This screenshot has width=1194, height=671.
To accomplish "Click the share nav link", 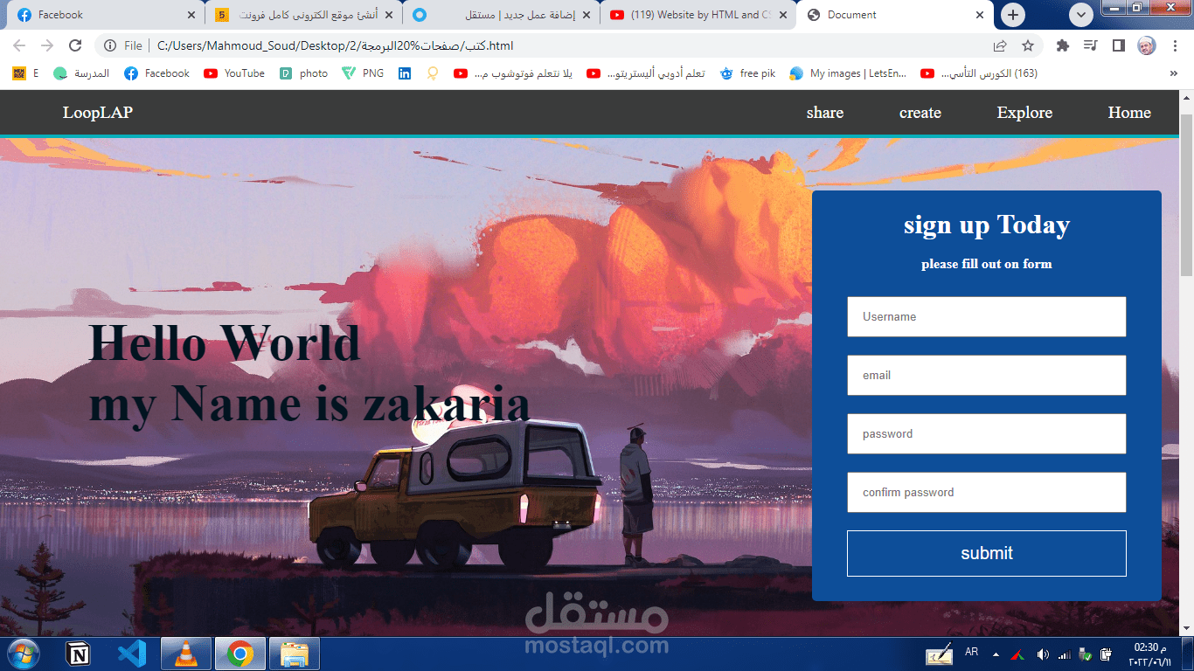I will click(825, 113).
